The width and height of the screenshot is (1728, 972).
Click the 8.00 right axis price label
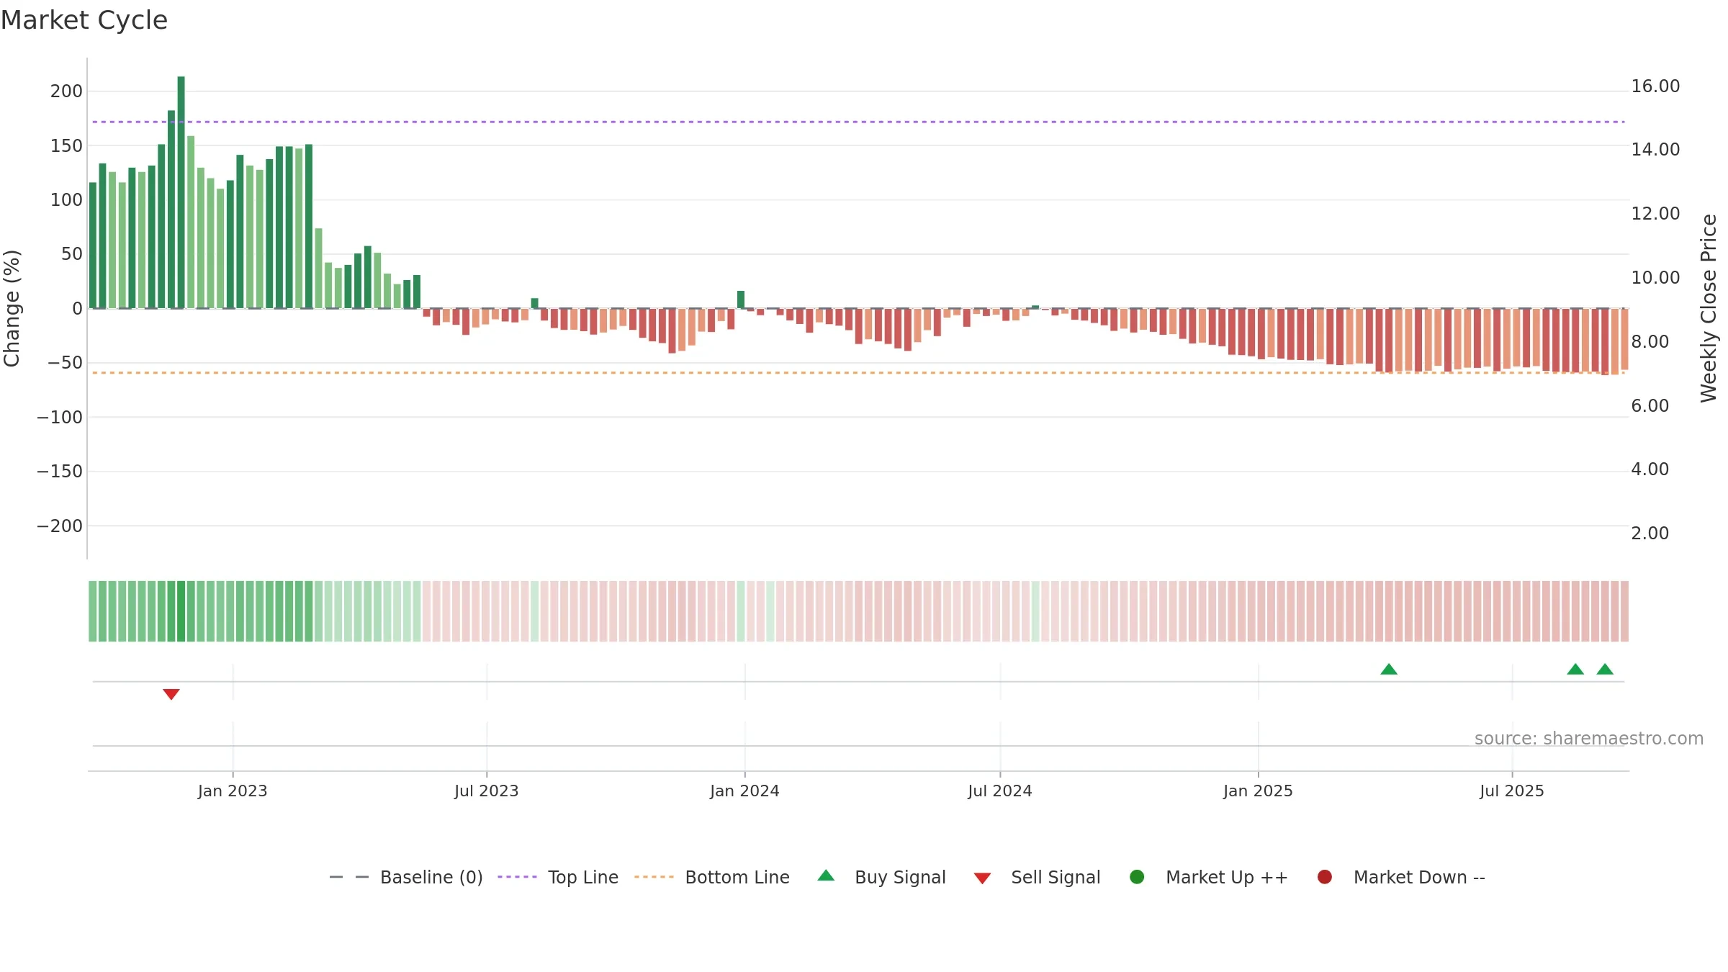[x=1650, y=342]
